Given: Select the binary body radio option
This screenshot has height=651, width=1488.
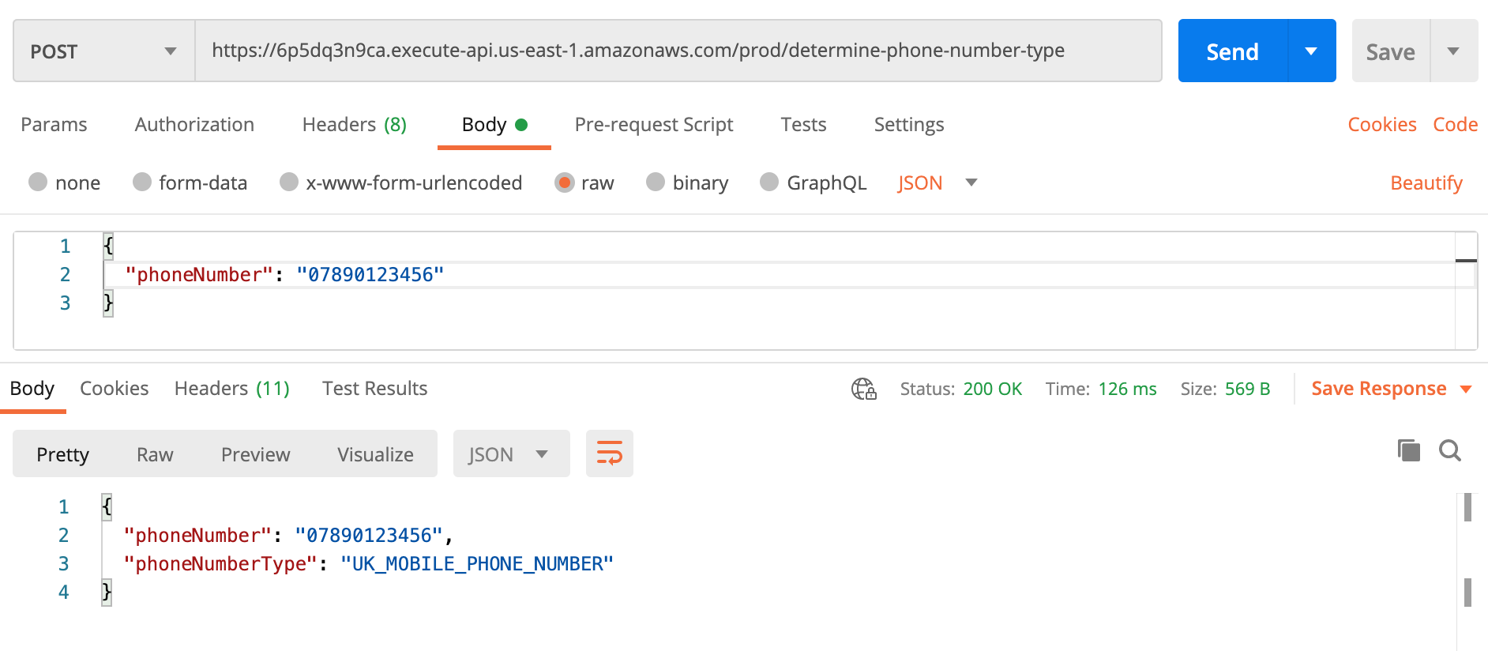Looking at the screenshot, I should pyautogui.click(x=656, y=183).
